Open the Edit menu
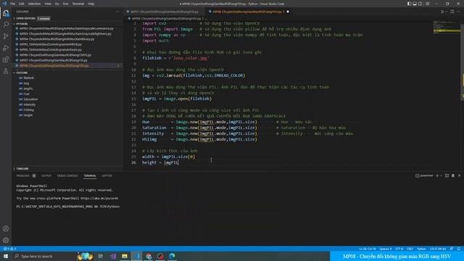The height and width of the screenshot is (261, 464). 22,4
